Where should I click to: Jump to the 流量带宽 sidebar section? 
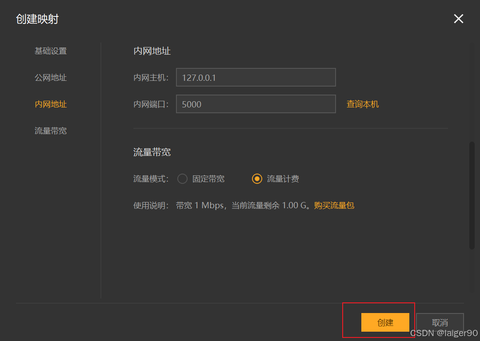point(51,131)
